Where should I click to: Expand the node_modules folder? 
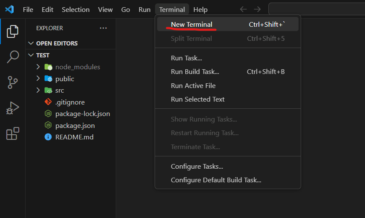78,67
